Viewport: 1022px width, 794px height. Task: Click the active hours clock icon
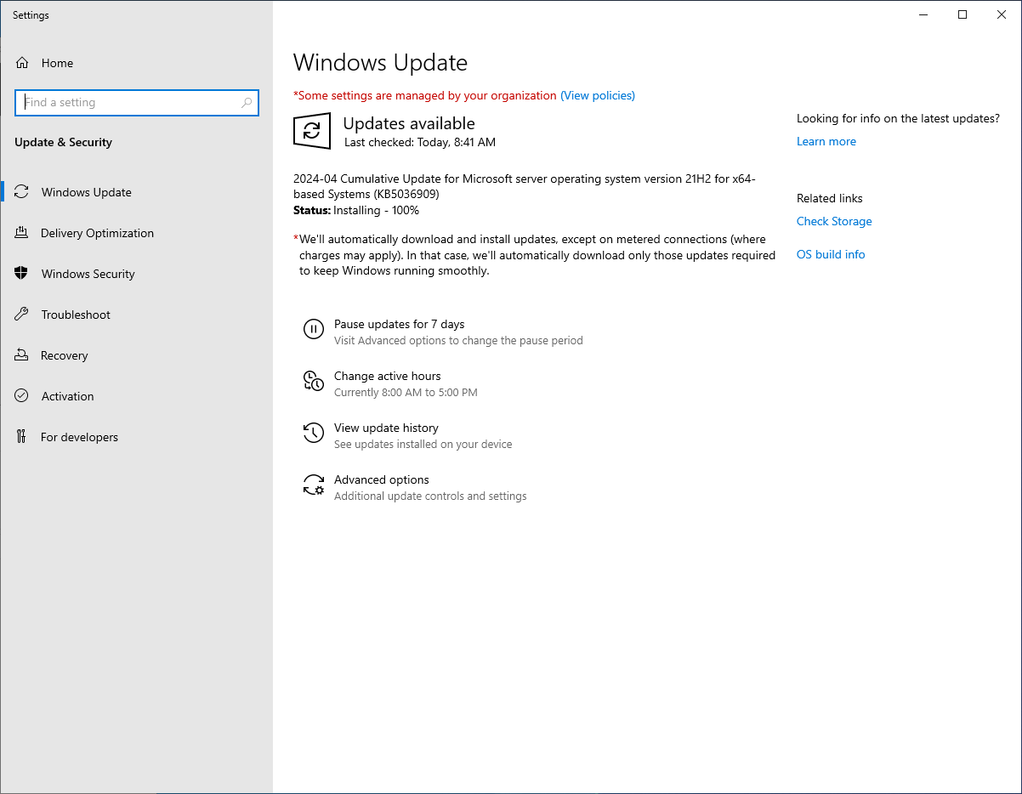click(x=314, y=381)
